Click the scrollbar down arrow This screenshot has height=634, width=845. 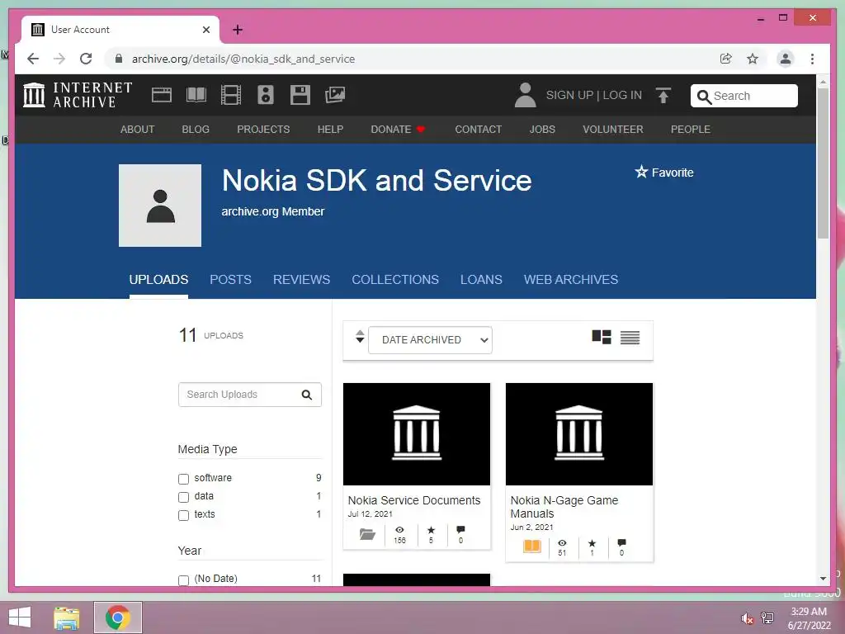pos(823,579)
